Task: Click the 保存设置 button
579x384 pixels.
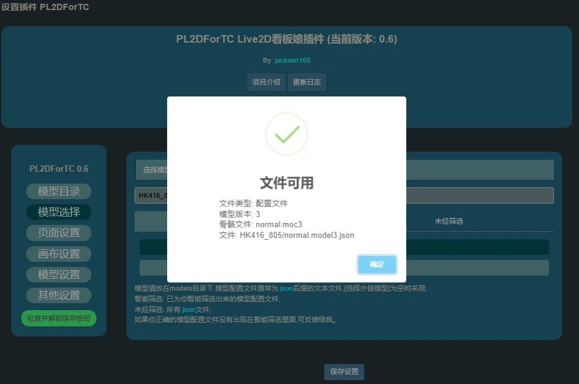Action: point(344,372)
